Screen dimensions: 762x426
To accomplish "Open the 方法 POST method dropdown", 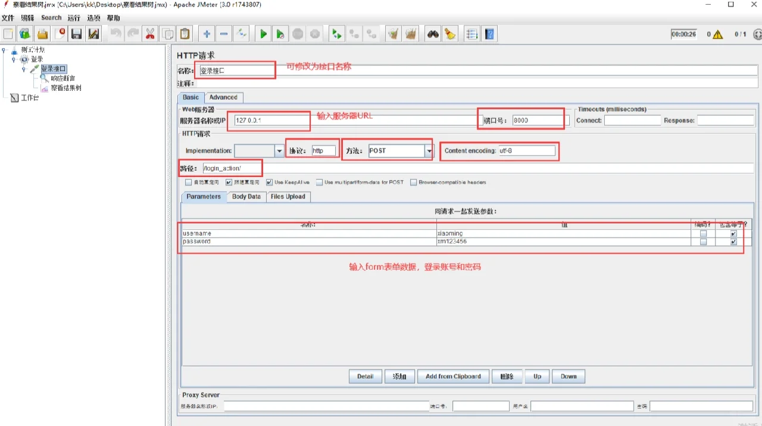I will (x=428, y=151).
